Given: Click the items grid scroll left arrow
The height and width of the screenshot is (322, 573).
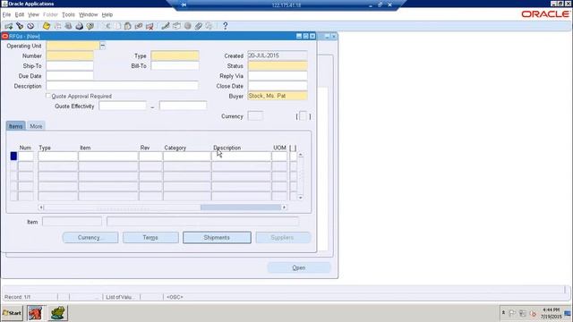Looking at the screenshot, I should point(41,208).
